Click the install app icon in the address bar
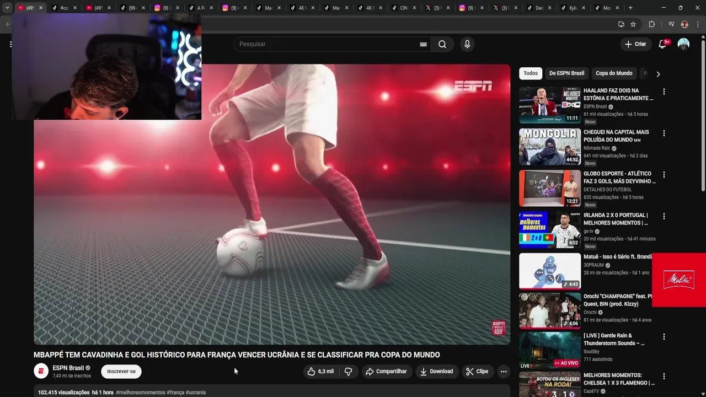This screenshot has height=397, width=706. click(x=621, y=24)
